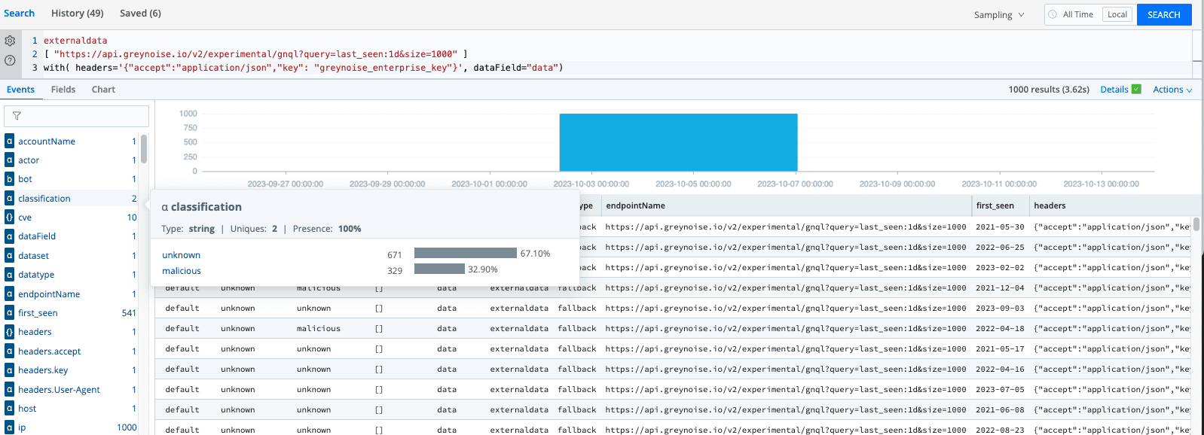Screen dimensions: 1204x435
Task: Click the query help question mark icon
Action: [x=10, y=60]
